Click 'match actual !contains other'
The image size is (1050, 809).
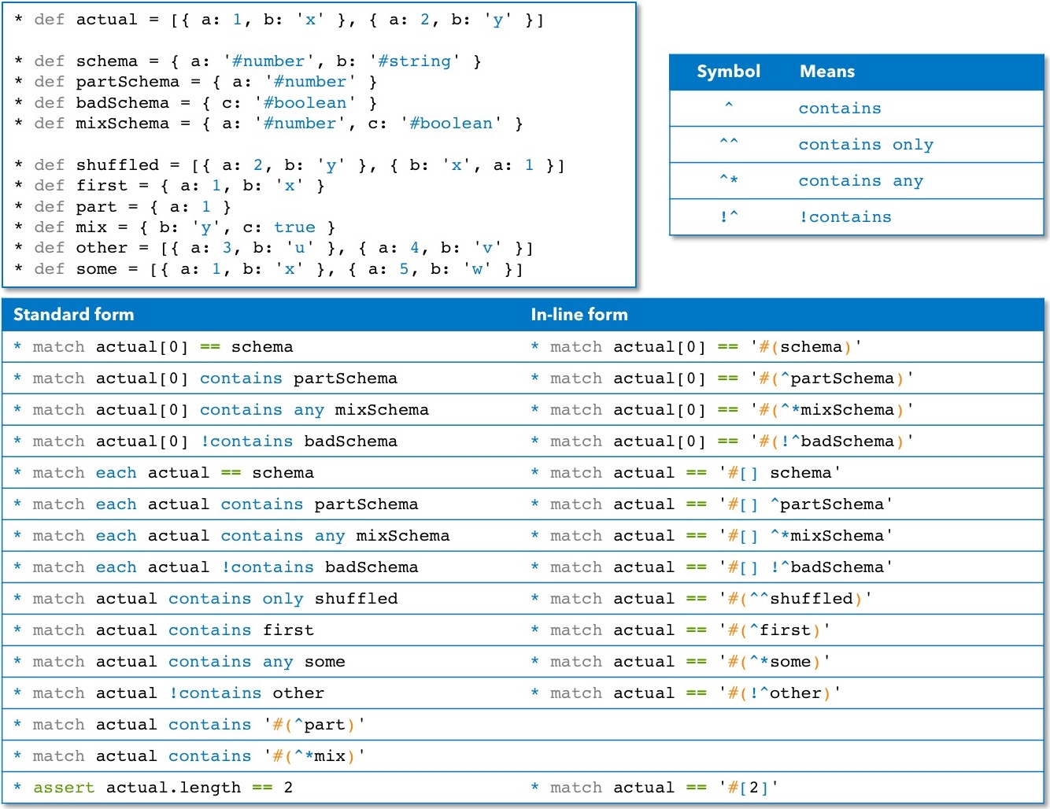[x=169, y=693]
